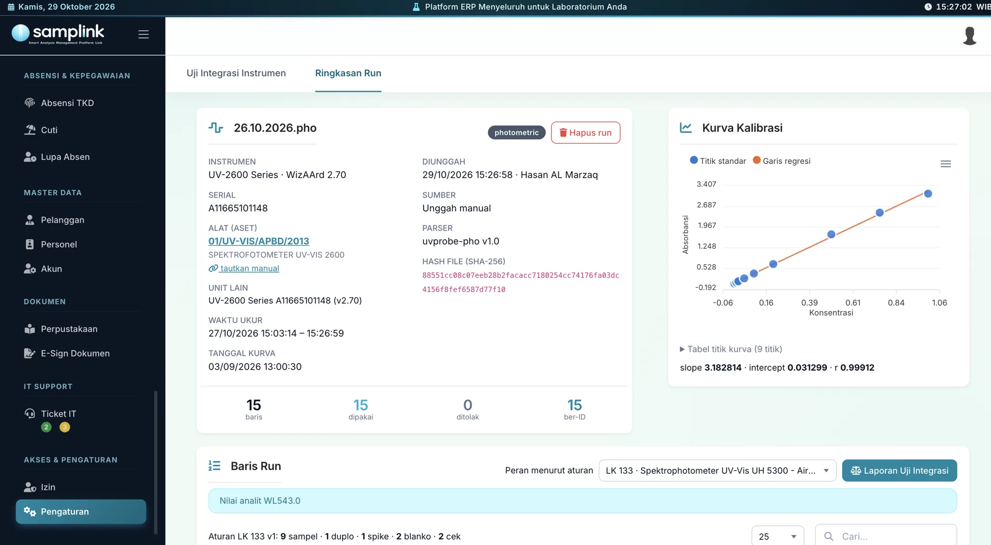Click the 0 ditolak count
991x545 pixels.
pyautogui.click(x=467, y=409)
